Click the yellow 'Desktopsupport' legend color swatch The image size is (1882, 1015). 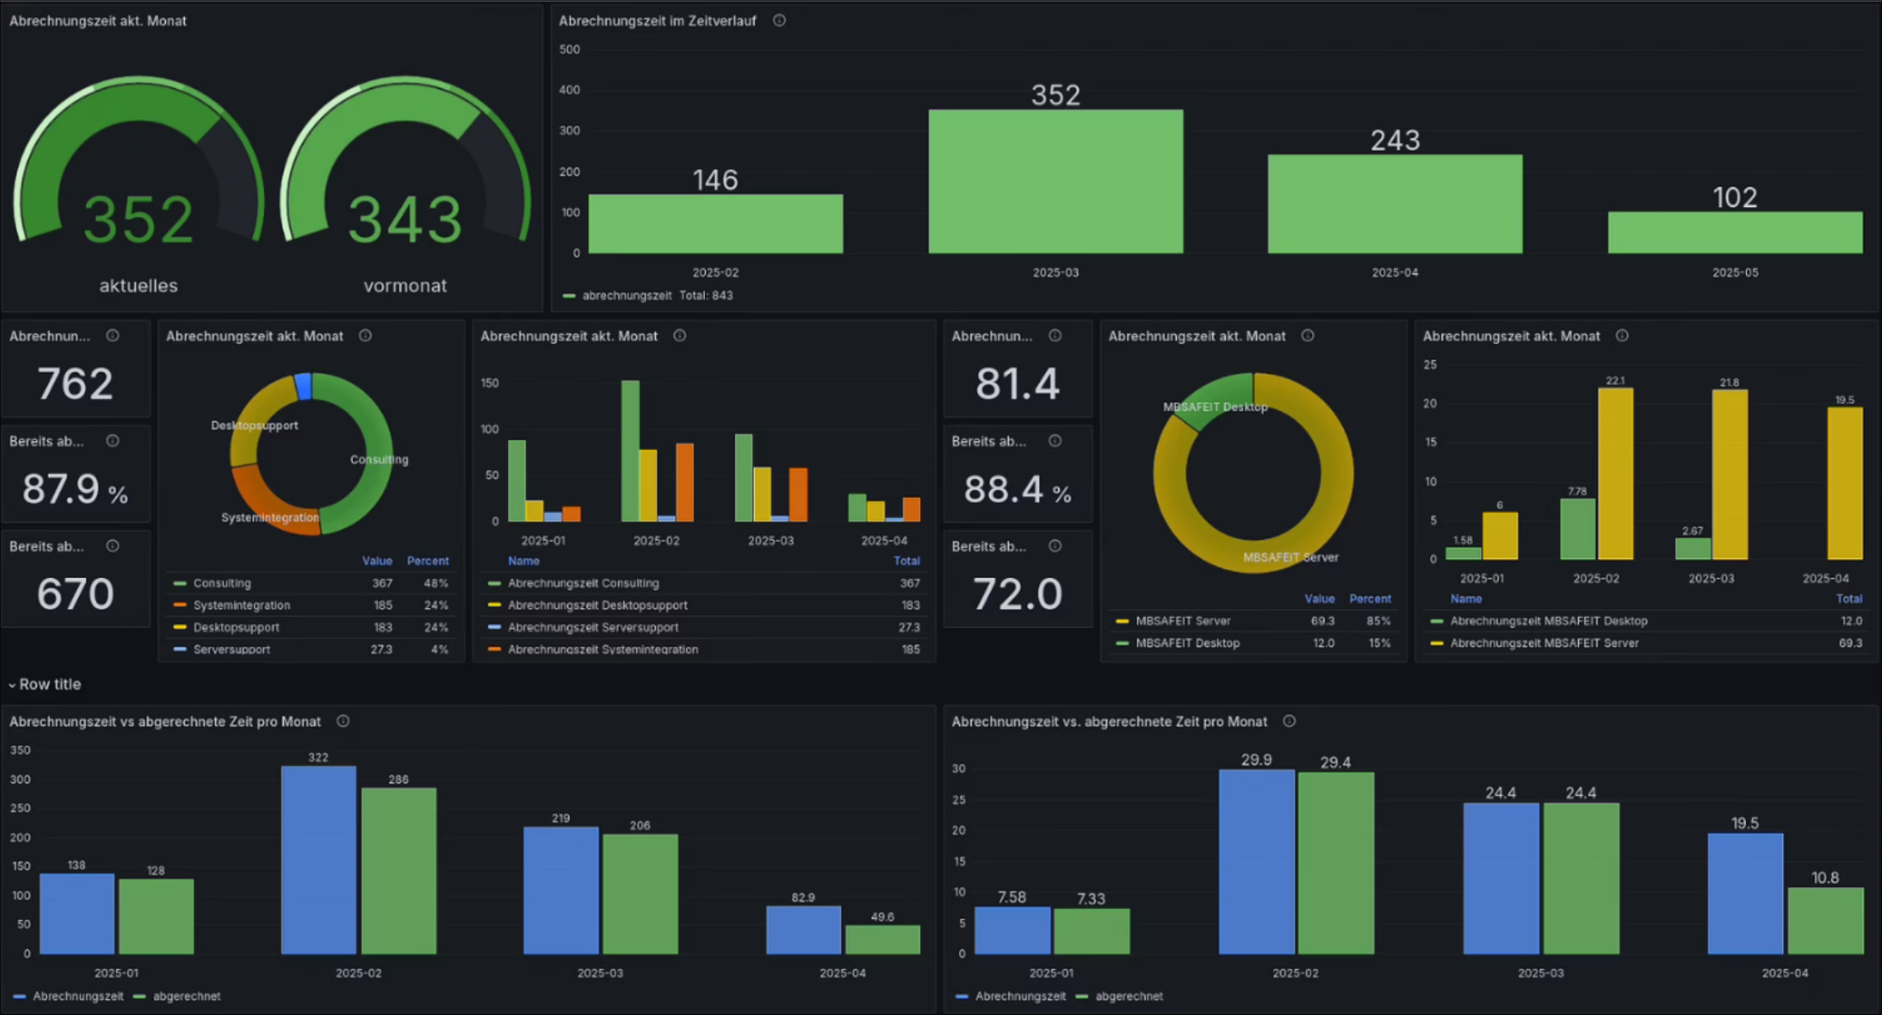tap(180, 627)
